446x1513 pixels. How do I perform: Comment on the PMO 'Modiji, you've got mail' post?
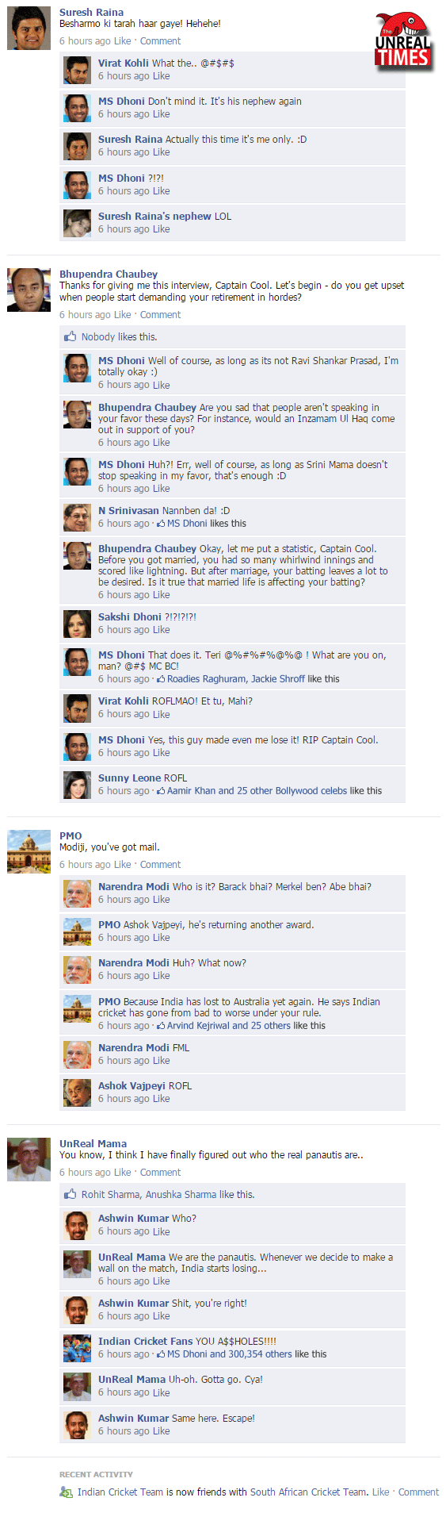(x=160, y=865)
